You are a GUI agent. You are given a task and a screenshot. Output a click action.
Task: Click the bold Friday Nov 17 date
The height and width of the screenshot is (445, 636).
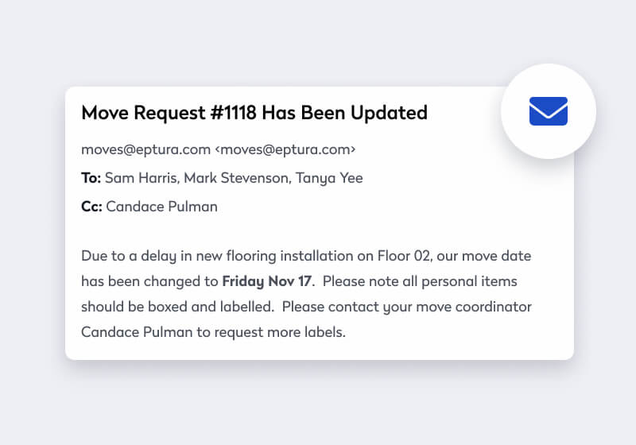(268, 281)
